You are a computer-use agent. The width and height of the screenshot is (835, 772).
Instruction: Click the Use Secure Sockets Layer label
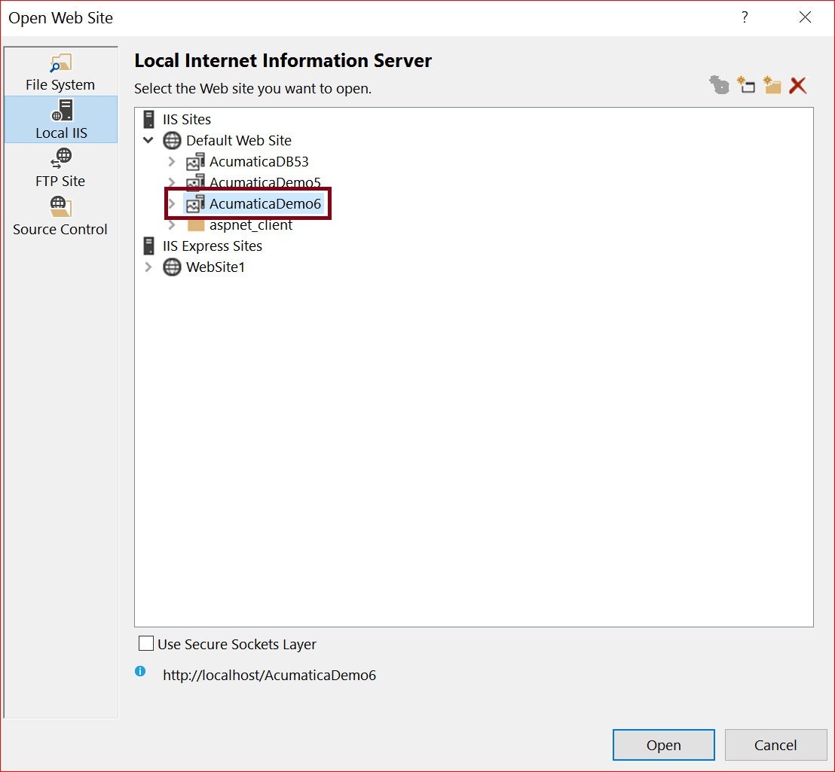[x=237, y=644]
